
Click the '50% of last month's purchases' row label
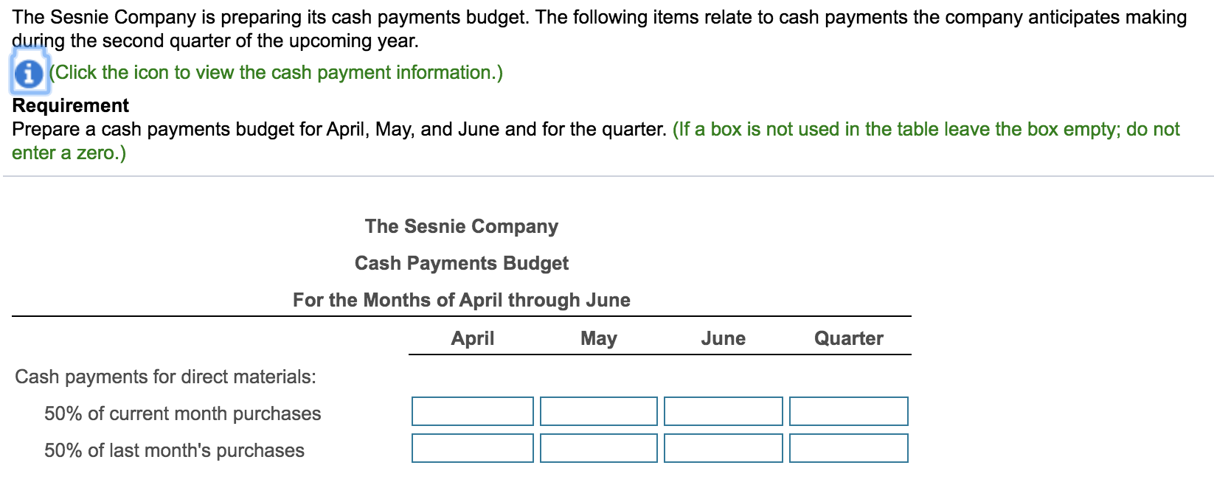[x=174, y=450]
